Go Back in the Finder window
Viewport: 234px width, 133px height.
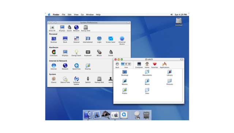[x=117, y=65]
